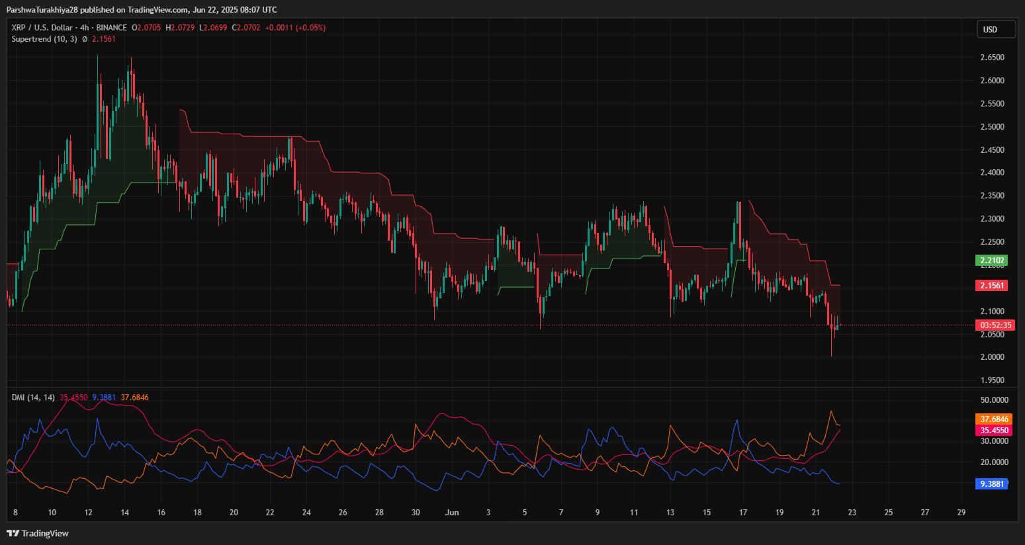Click date 20 on the time axis
This screenshot has width=1025, height=545.
234,513
